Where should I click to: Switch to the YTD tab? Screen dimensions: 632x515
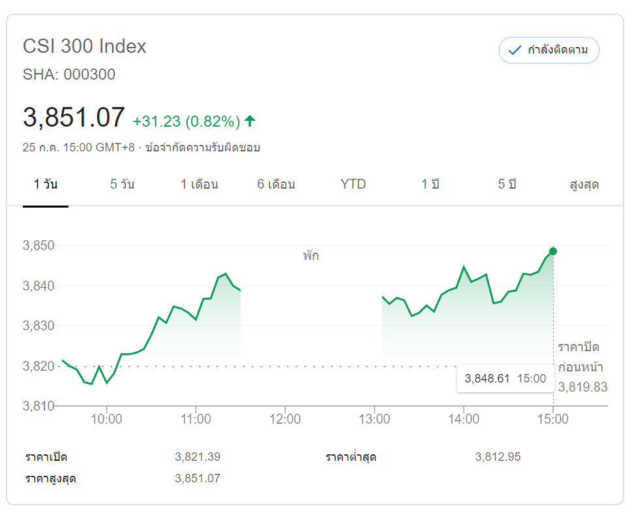pos(353,184)
